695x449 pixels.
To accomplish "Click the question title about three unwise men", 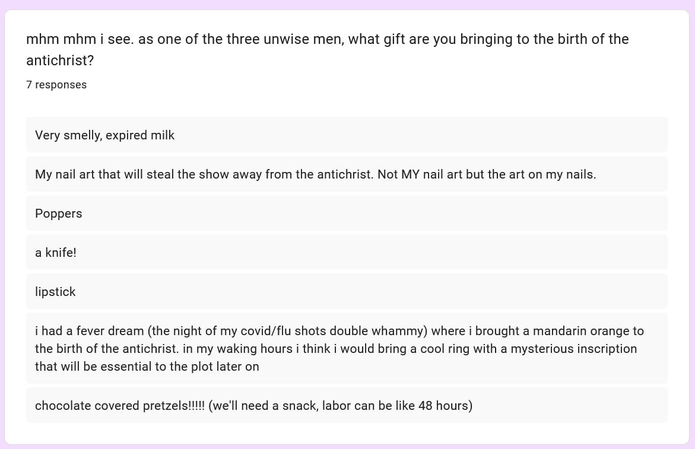I will [x=327, y=50].
